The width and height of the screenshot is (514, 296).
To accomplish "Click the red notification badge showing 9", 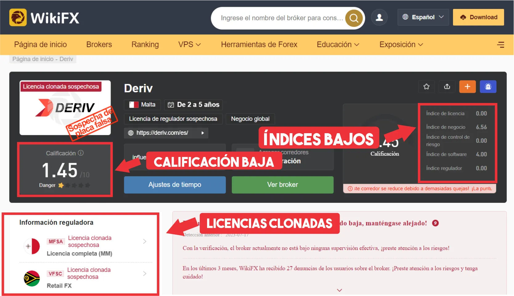I will point(435,223).
